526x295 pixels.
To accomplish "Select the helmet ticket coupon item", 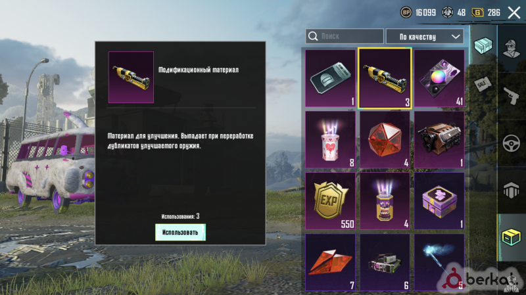I will (330, 78).
